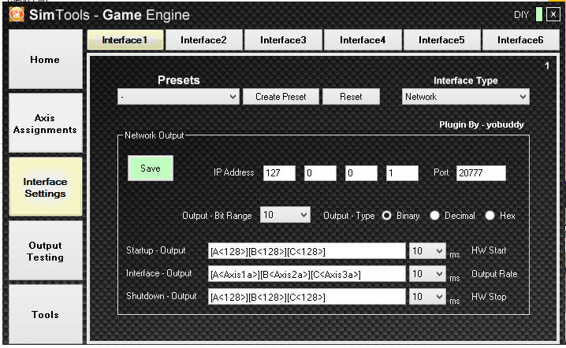This screenshot has height=348, width=566.
Task: Select Hex output type
Action: point(490,215)
